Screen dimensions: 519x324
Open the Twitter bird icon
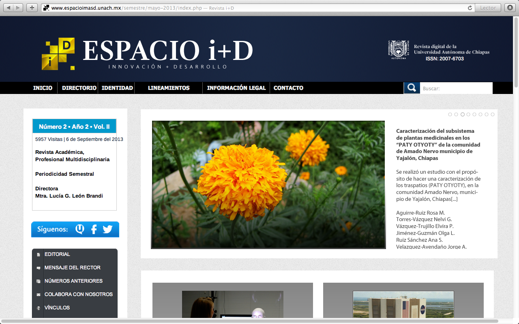tap(107, 230)
